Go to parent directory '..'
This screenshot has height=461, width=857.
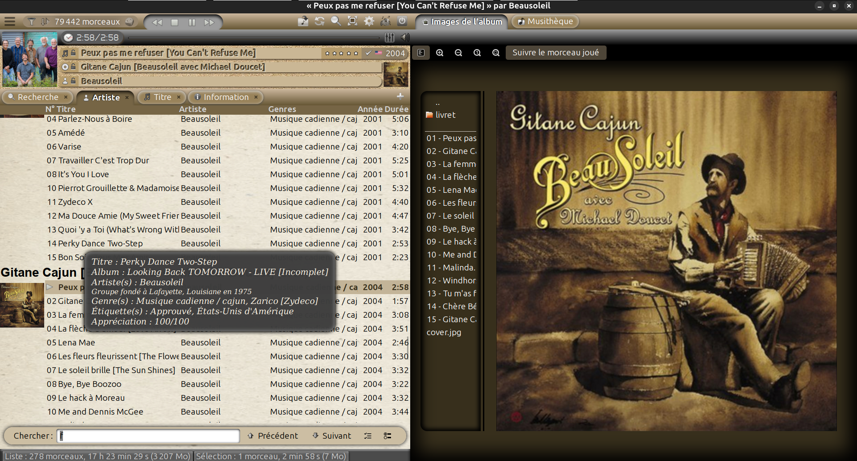pyautogui.click(x=438, y=103)
